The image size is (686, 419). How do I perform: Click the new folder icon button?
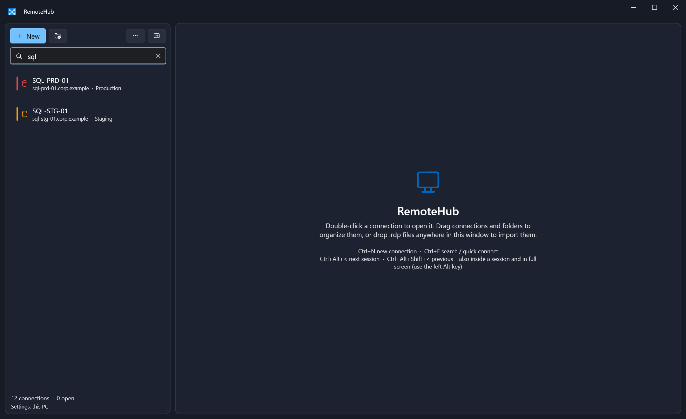pos(58,36)
